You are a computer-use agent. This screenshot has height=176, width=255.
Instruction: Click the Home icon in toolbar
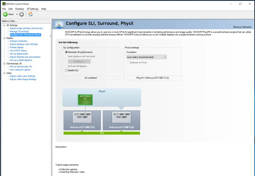pyautogui.click(x=31, y=14)
